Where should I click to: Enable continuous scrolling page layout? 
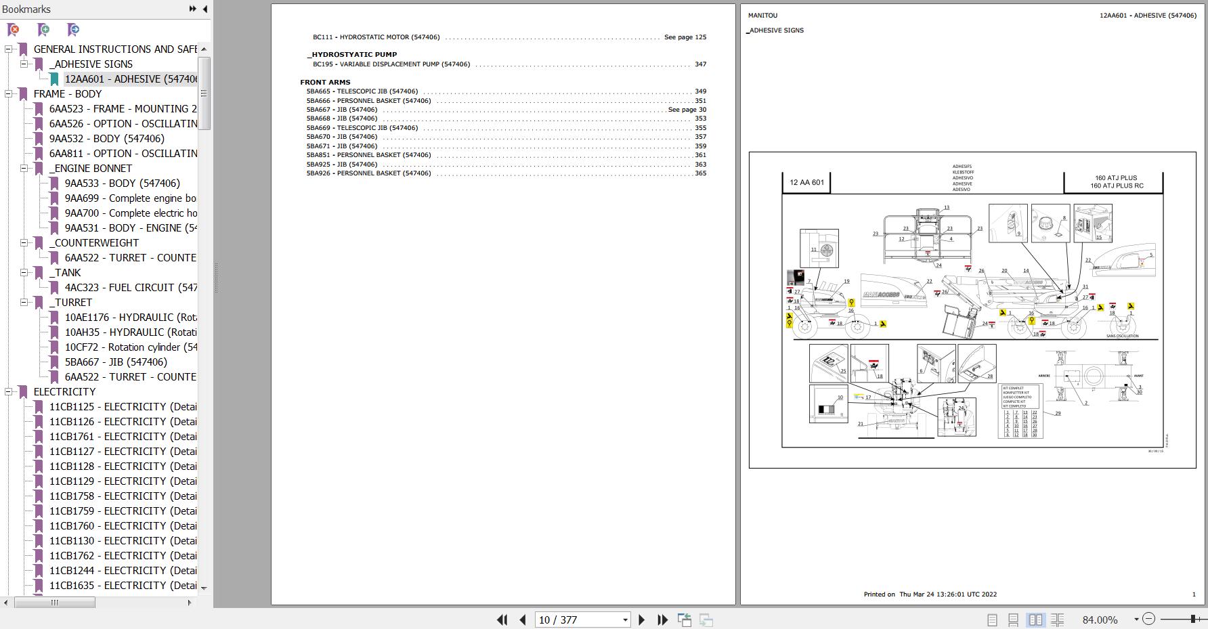click(x=1014, y=620)
